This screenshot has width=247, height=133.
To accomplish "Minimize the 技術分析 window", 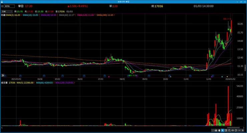I will (237, 2).
